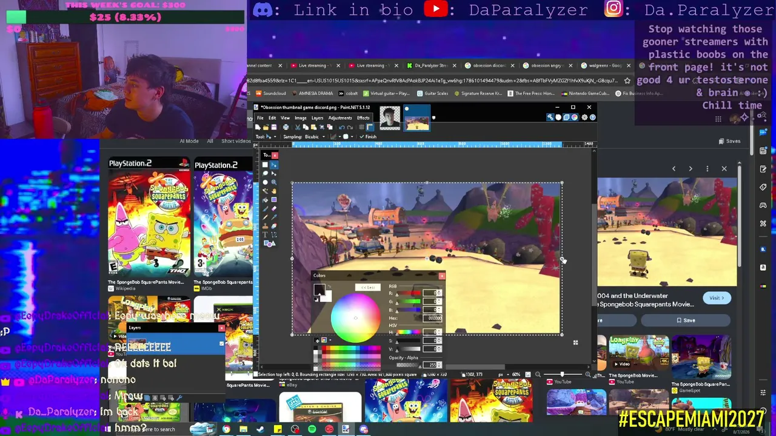Toggle the rulers display
Viewport: 776px width, 436px height.
pos(370,127)
